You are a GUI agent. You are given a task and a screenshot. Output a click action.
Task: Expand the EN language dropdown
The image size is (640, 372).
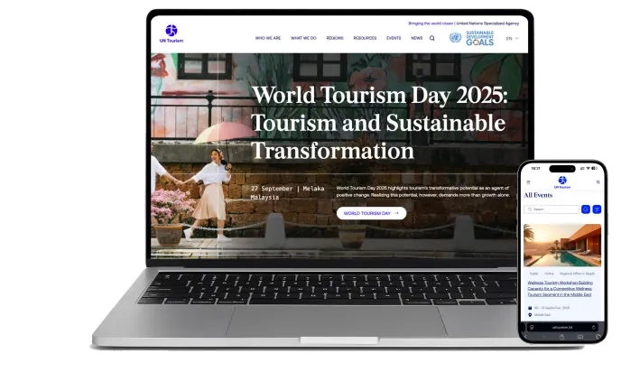512,38
